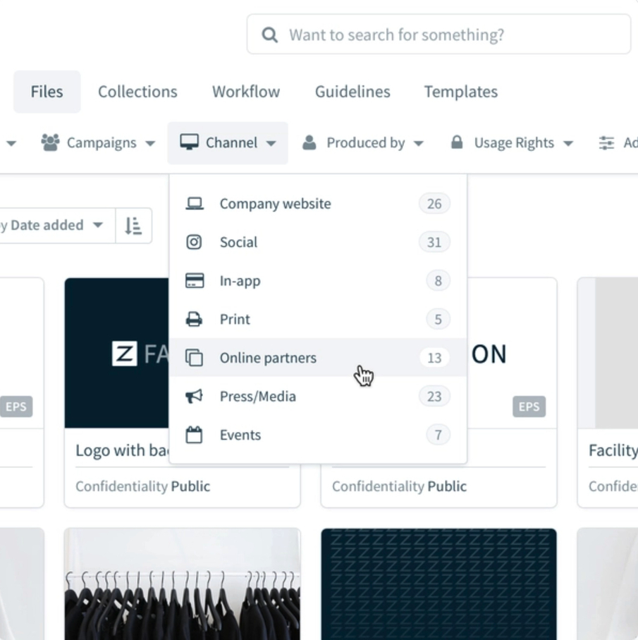Switch to the Collections tab
The height and width of the screenshot is (640, 638).
137,92
